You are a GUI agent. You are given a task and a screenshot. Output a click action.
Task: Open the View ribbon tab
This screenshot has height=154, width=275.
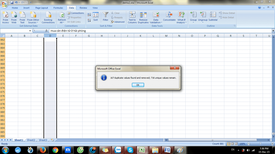(x=95, y=8)
